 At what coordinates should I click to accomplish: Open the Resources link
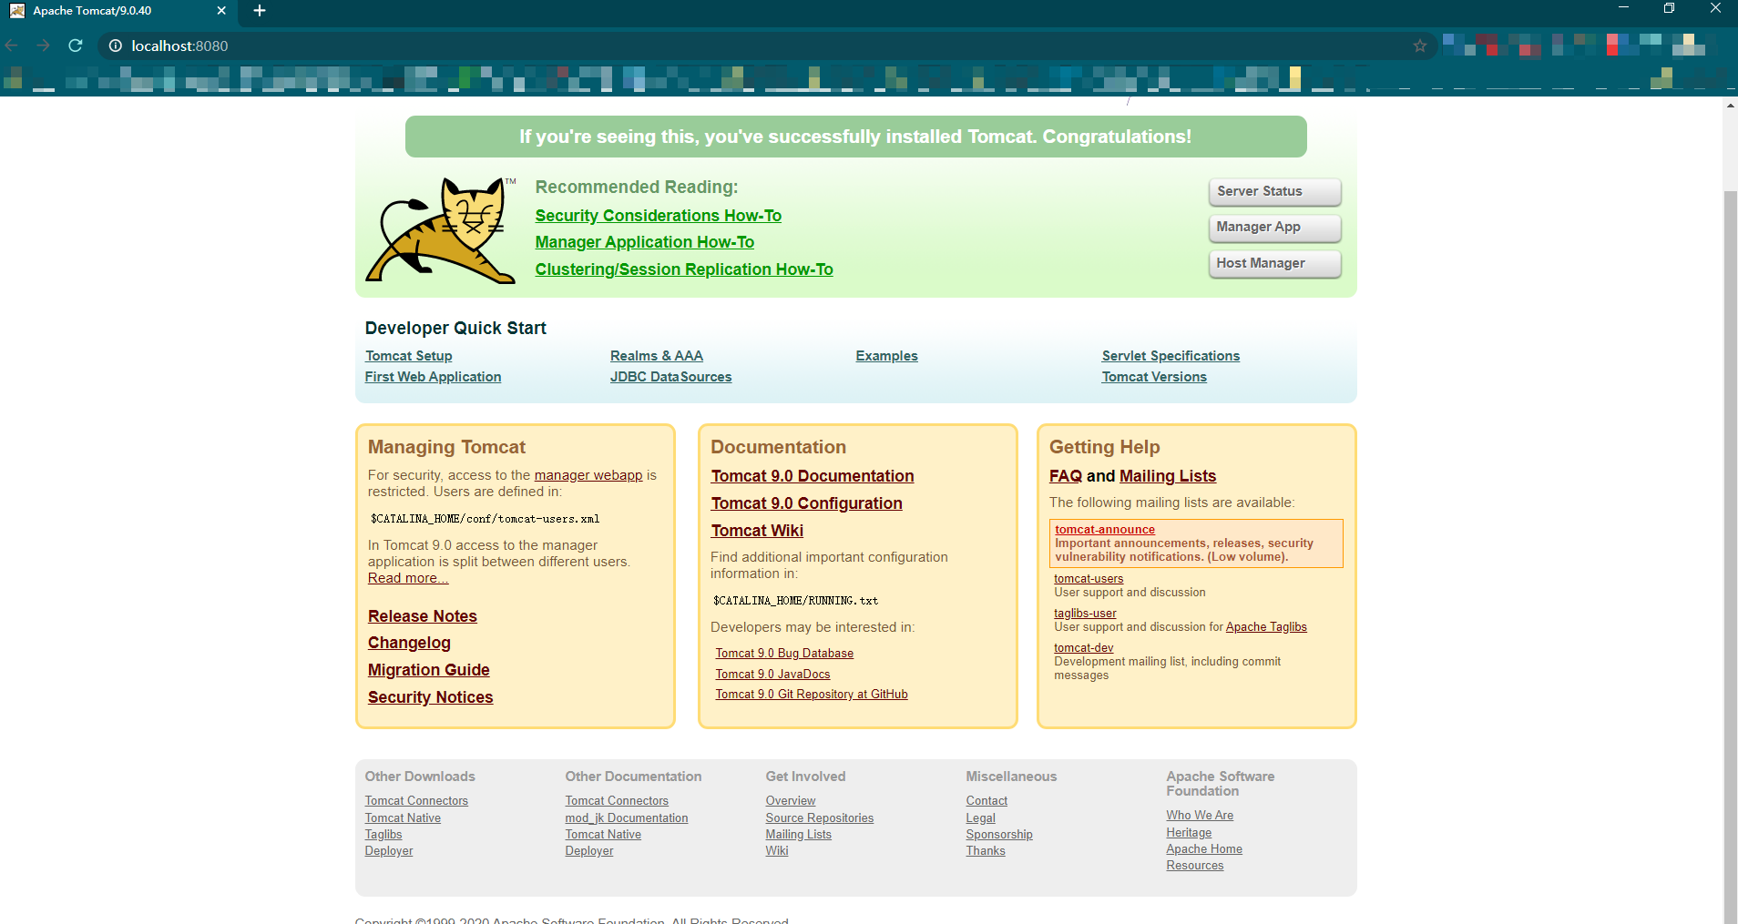[x=1195, y=866]
